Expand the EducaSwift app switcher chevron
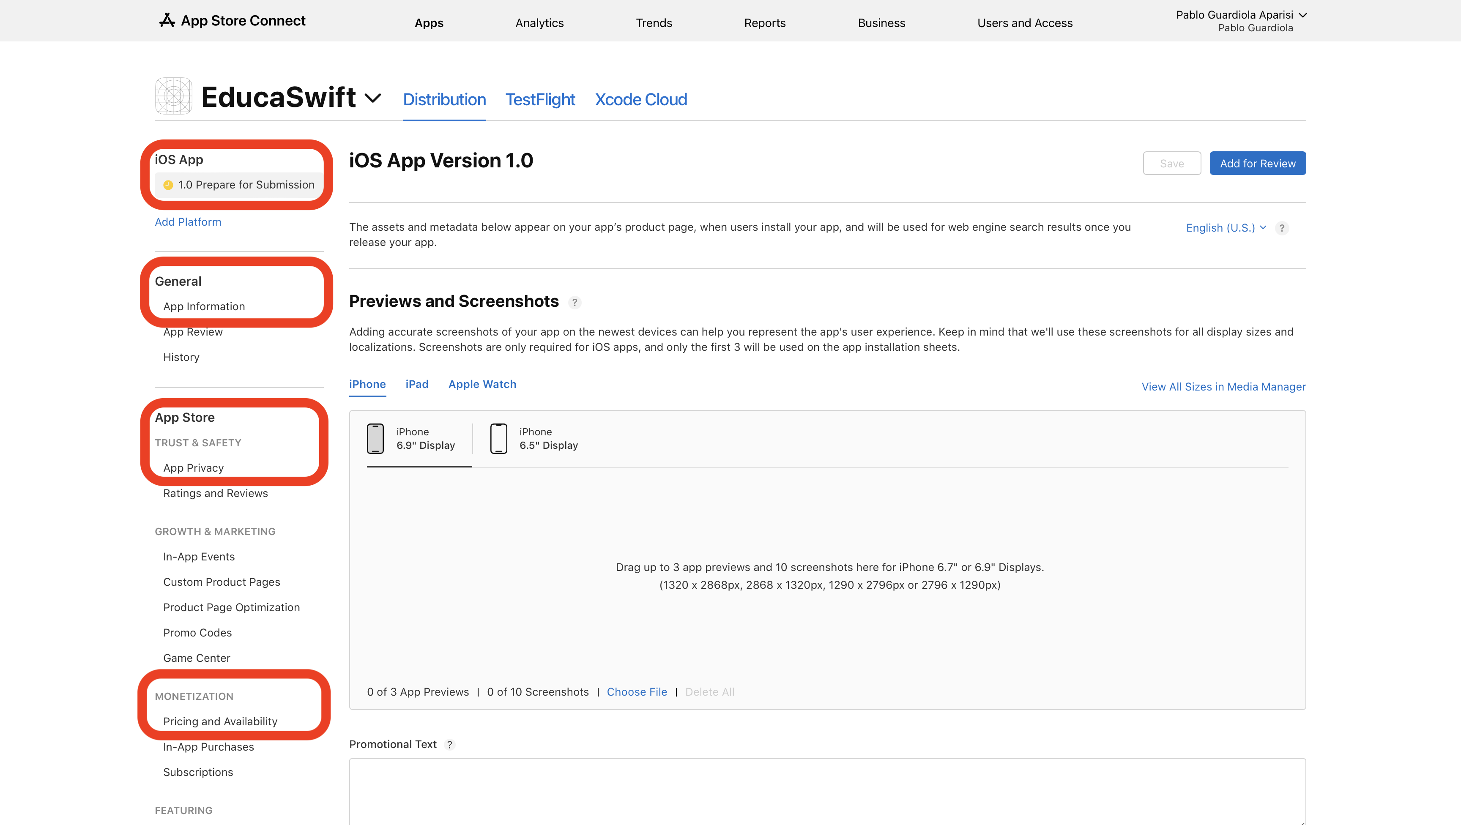This screenshot has width=1461, height=825. pos(372,98)
